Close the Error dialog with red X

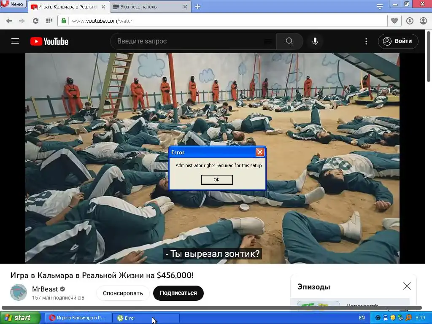pos(260,152)
